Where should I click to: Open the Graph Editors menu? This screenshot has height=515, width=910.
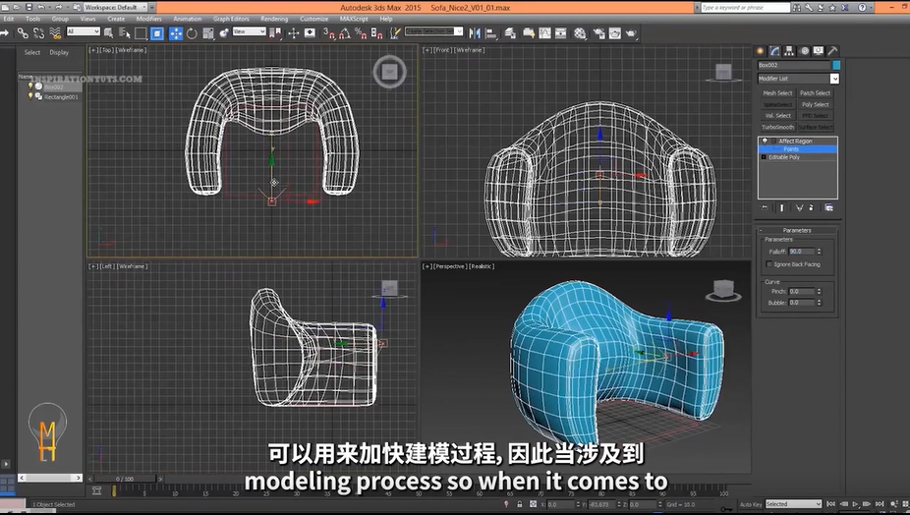click(x=231, y=19)
